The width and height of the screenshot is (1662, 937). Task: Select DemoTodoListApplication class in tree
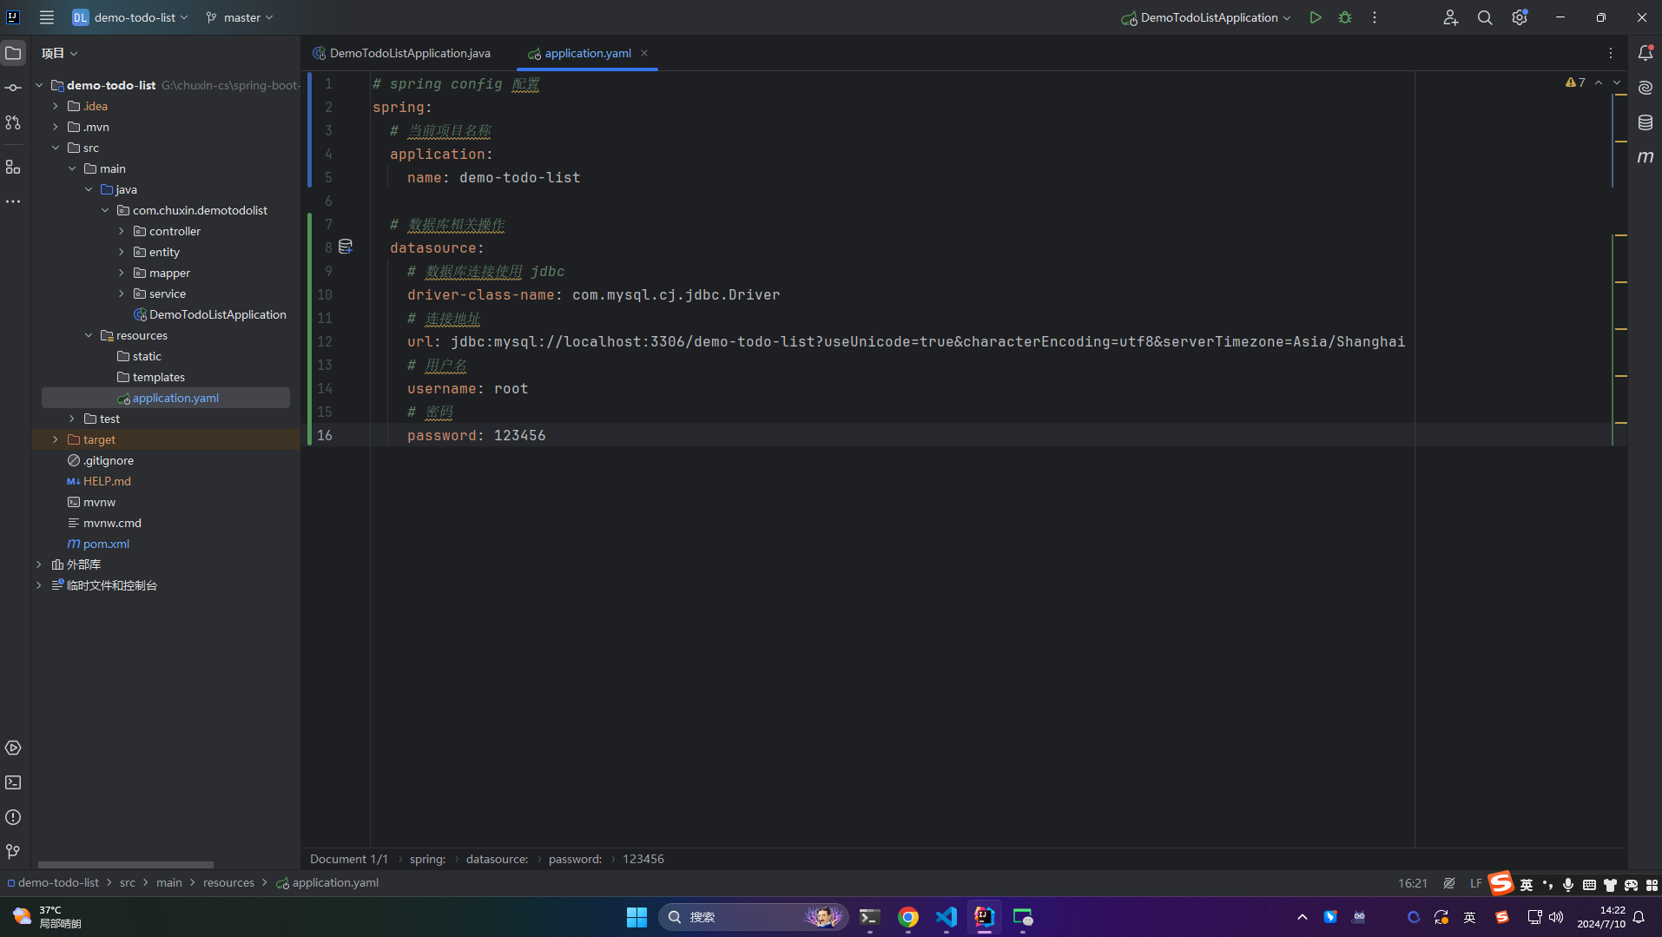(217, 314)
